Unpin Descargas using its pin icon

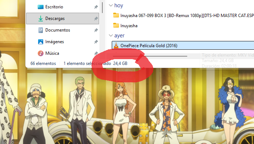96,18
